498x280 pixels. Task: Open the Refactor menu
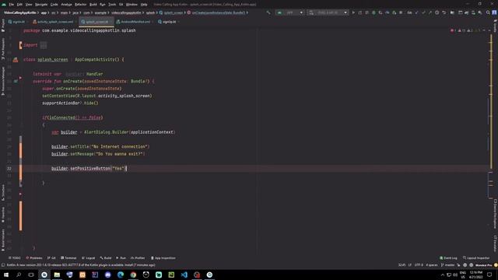pyautogui.click(x=80, y=5)
